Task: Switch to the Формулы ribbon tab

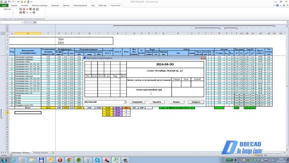Action: click(55, 5)
